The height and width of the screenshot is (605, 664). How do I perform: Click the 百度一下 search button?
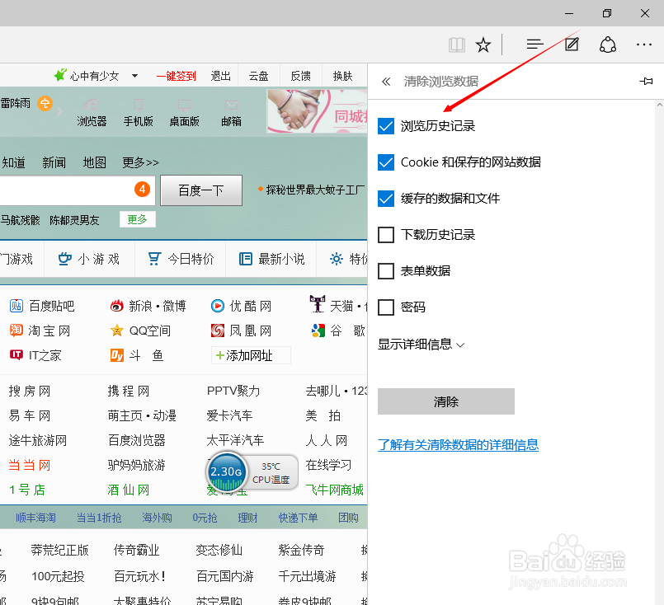click(201, 190)
